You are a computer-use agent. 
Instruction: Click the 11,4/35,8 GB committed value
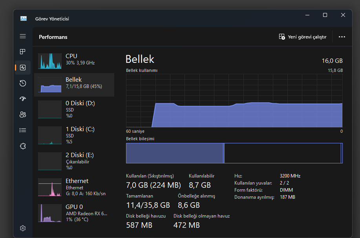(x=148, y=205)
